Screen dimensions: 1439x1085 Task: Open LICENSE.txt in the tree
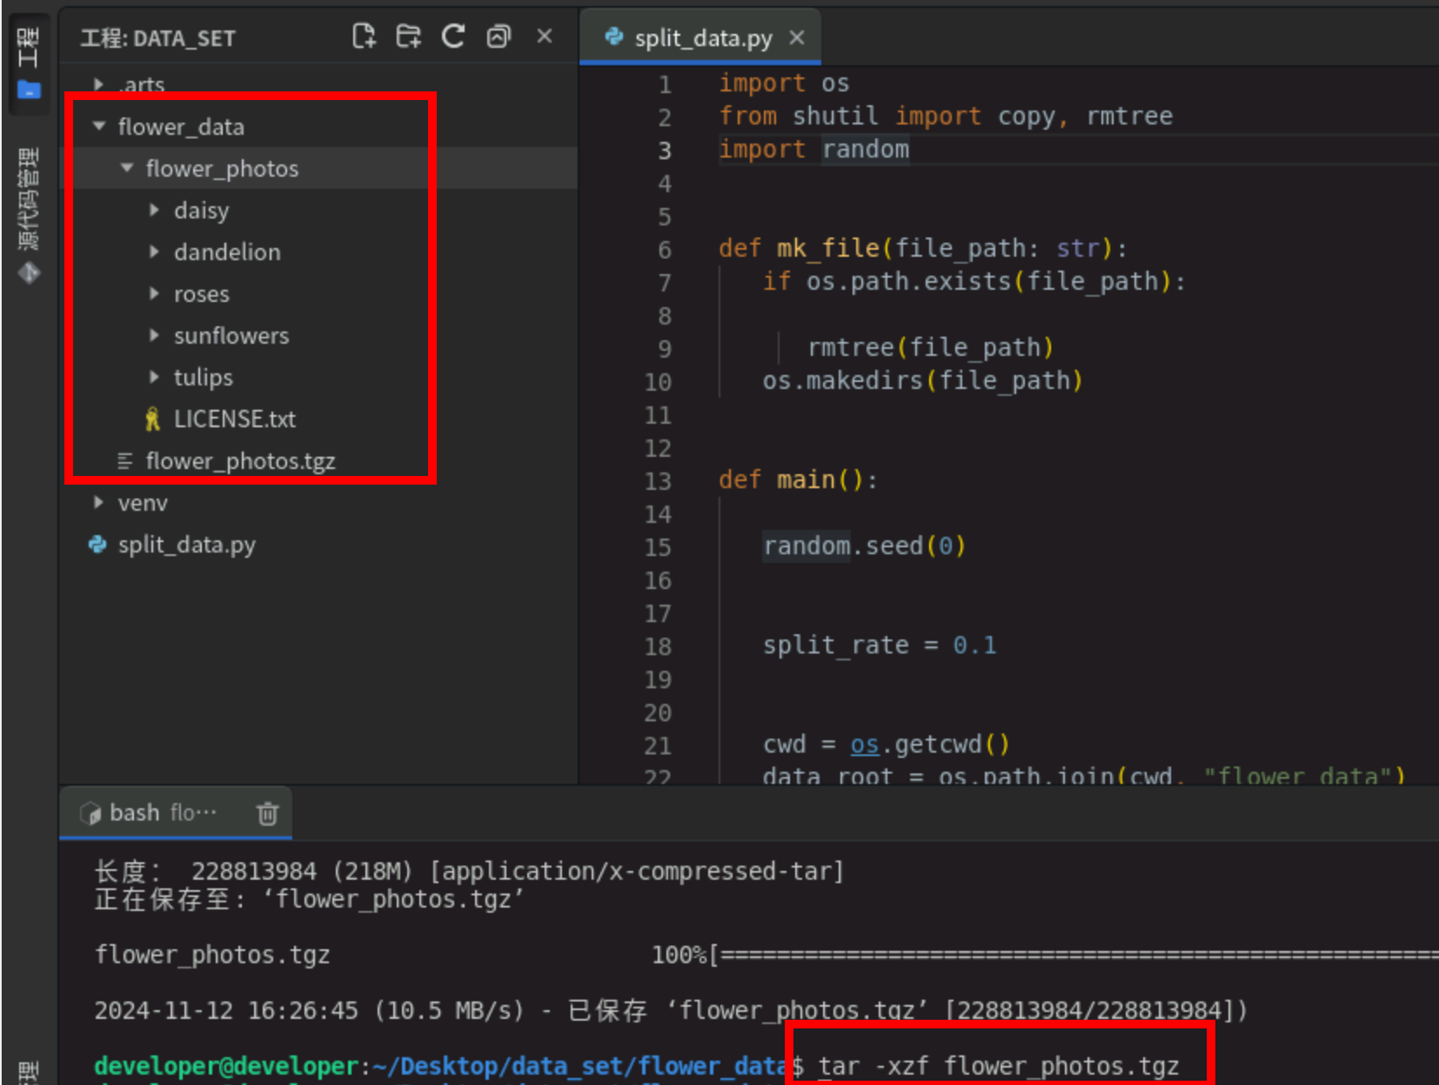click(x=234, y=419)
